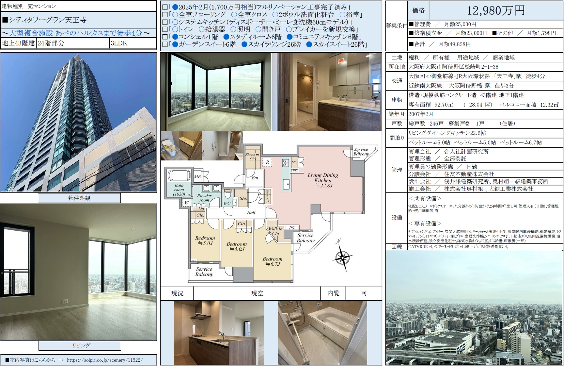Select the filled circle before スカイラウンジ26階
This screenshot has width=564, height=366.
pos(244,45)
